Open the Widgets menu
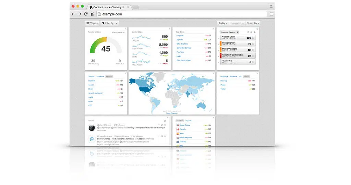This screenshot has width=351, height=185. [x=92, y=23]
